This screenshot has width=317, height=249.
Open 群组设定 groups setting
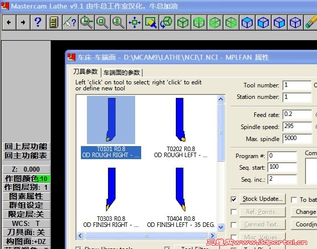26,205
